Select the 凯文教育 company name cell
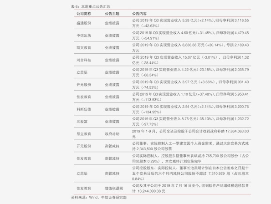271x204 pixels. click(84, 48)
